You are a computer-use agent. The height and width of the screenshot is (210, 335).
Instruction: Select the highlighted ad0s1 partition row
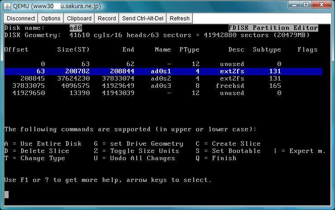pos(163,72)
